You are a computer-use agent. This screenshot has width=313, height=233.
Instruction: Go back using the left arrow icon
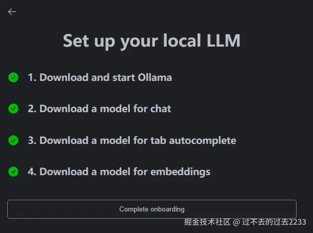coord(12,12)
